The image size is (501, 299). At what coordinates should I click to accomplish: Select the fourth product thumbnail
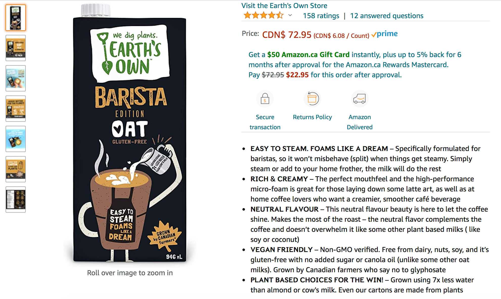(x=16, y=109)
